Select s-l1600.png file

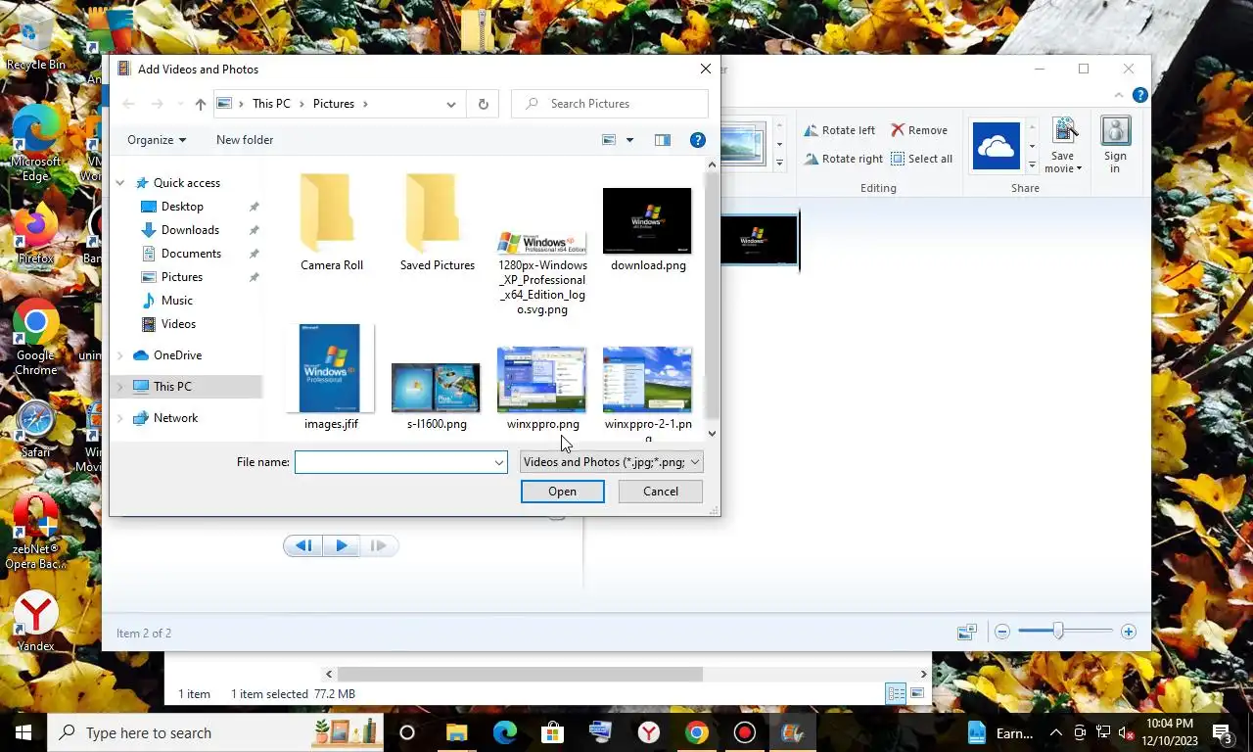click(437, 397)
